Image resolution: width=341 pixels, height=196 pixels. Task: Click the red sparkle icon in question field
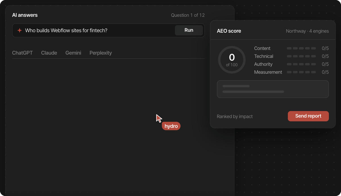point(19,30)
